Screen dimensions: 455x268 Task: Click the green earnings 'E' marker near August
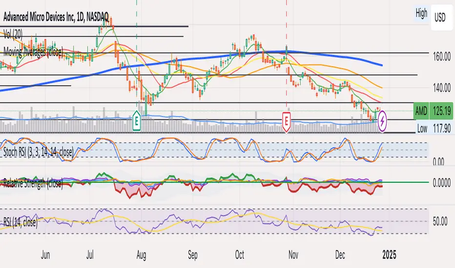point(136,120)
